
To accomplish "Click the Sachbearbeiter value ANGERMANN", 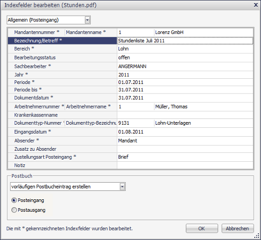I will [x=185, y=66].
